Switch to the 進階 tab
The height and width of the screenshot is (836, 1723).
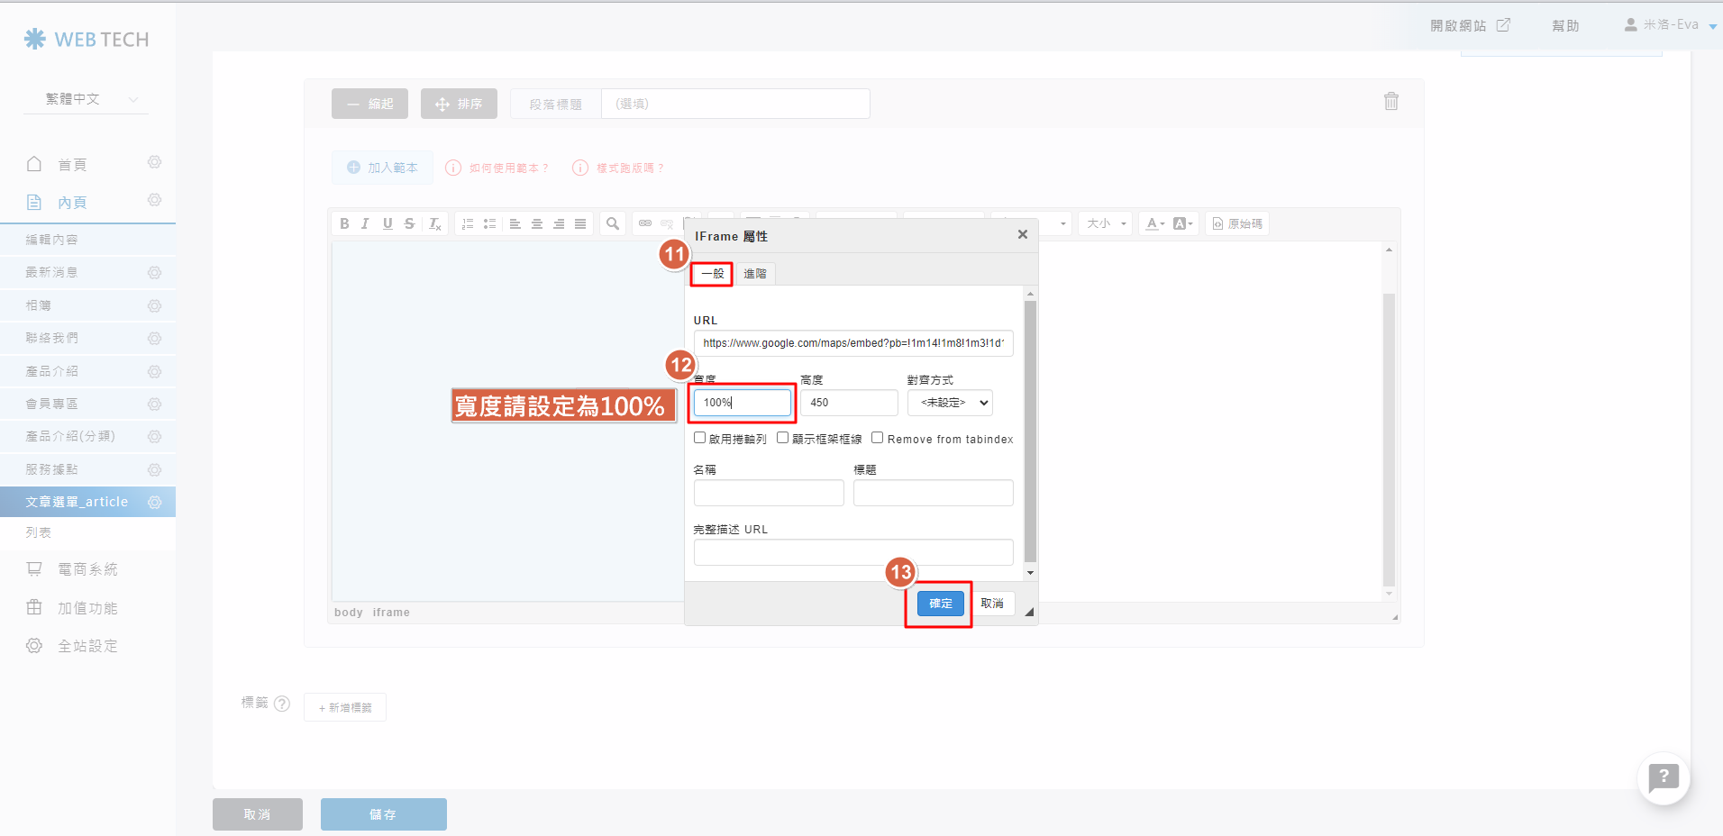(755, 274)
